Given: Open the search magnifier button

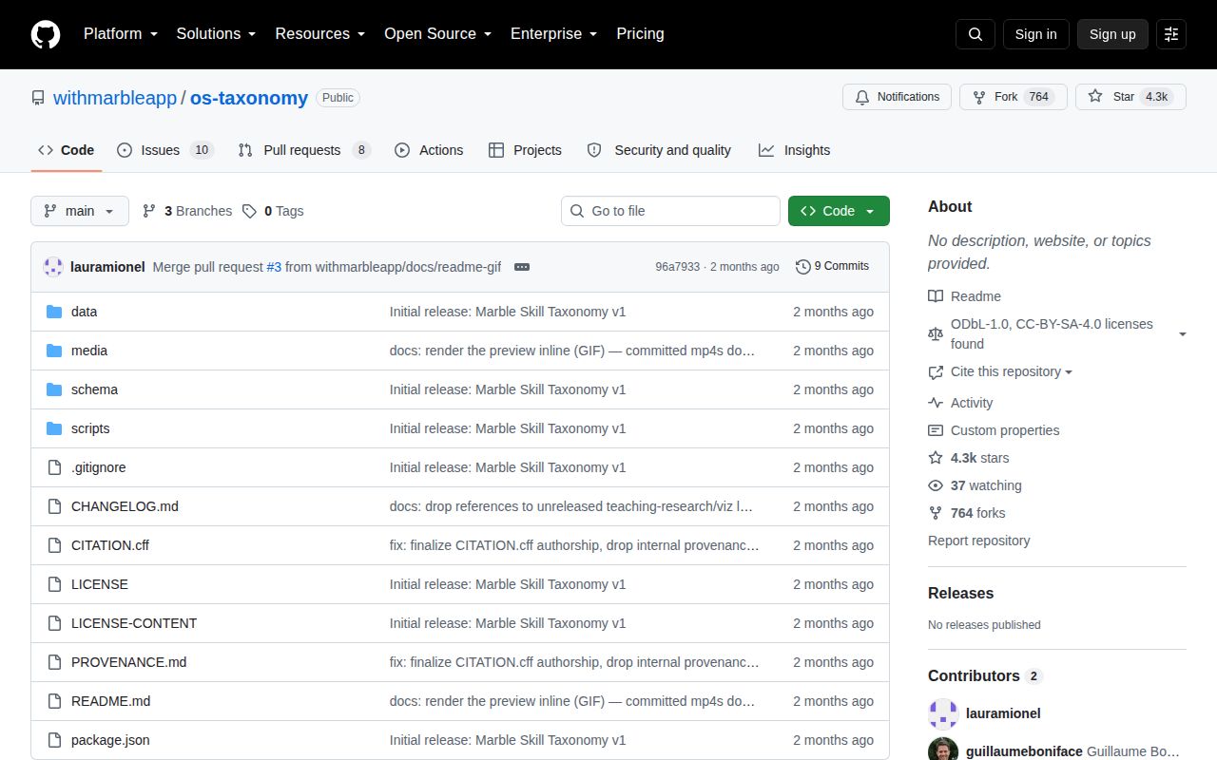Looking at the screenshot, I should 976,34.
